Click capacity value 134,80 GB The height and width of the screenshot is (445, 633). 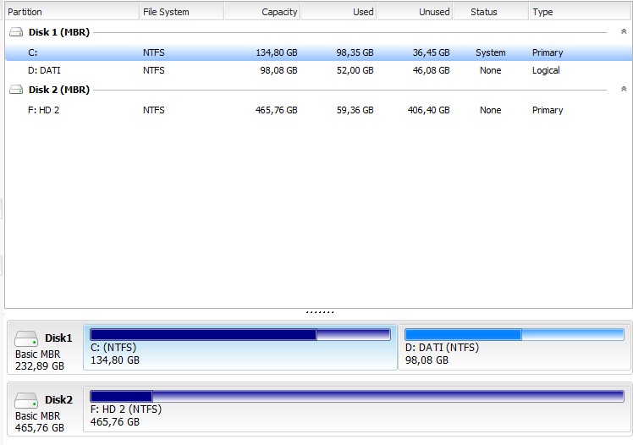click(x=277, y=52)
